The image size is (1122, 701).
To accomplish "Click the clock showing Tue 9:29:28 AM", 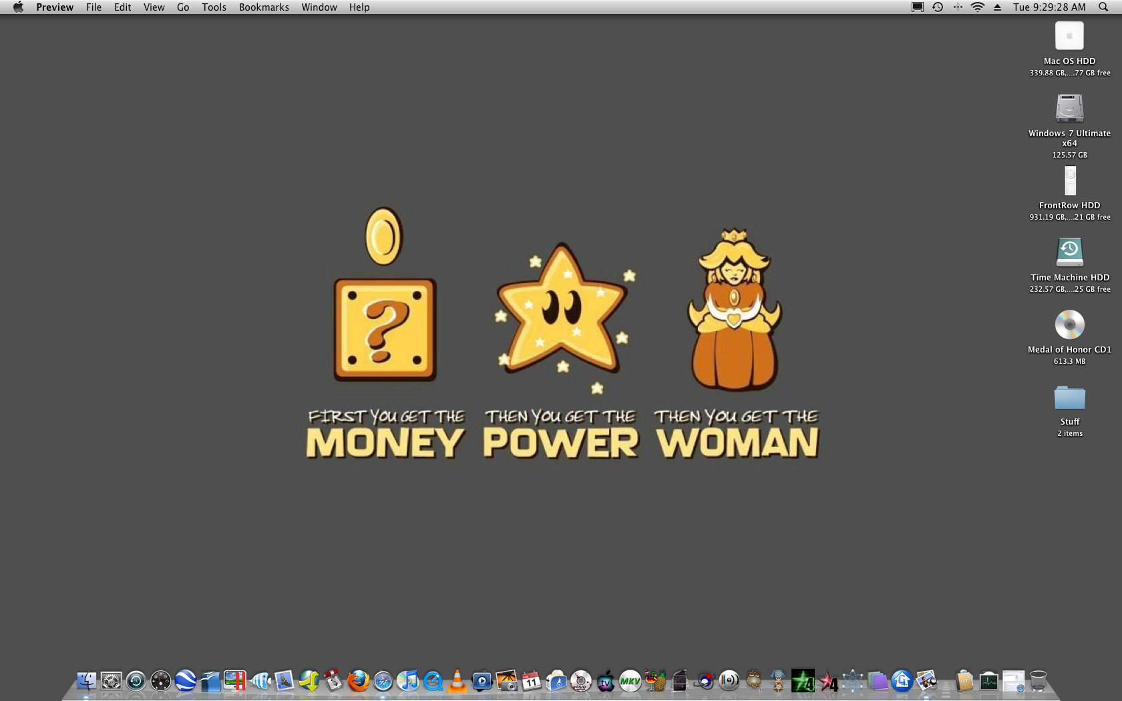I will 1049,7.
